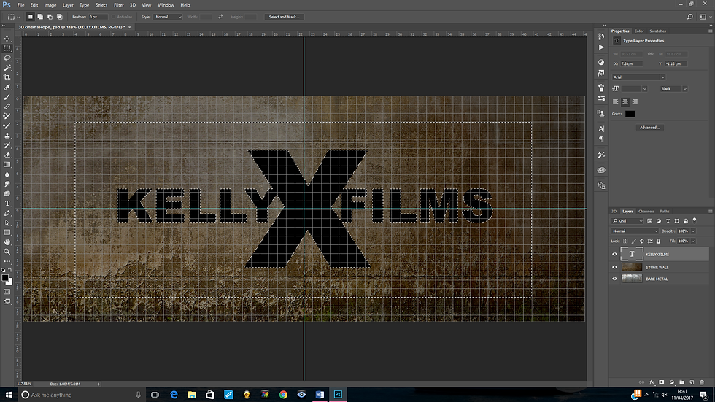Expand the Fill slider dropdown
Viewport: 715px width, 402px height.
coord(693,241)
